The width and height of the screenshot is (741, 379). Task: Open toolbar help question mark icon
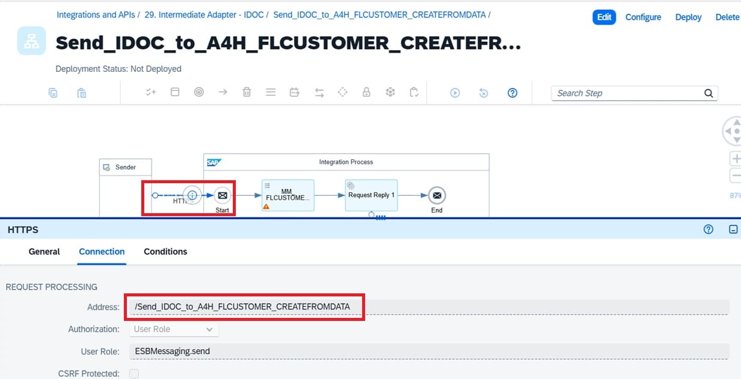(512, 93)
